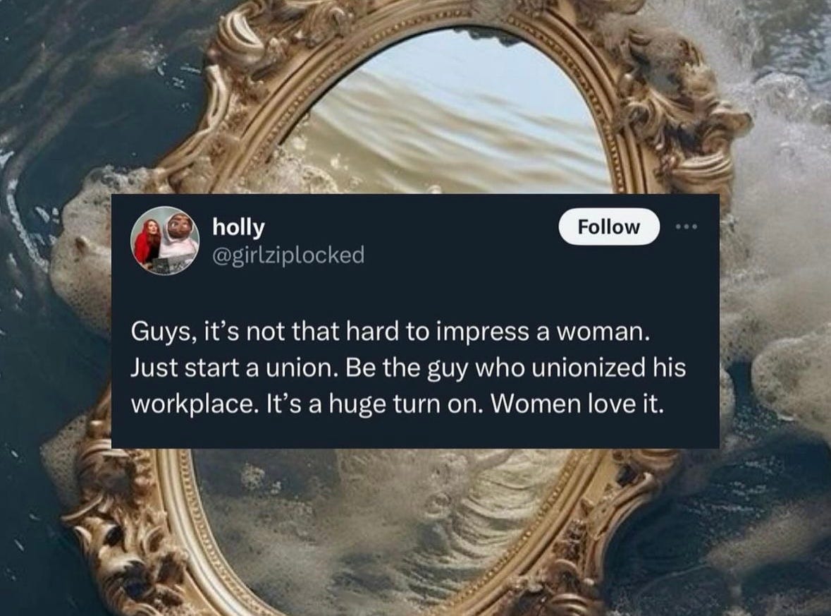The image size is (831, 616).
Task: Click the red-haired woman in the avatar
Action: click(x=147, y=241)
